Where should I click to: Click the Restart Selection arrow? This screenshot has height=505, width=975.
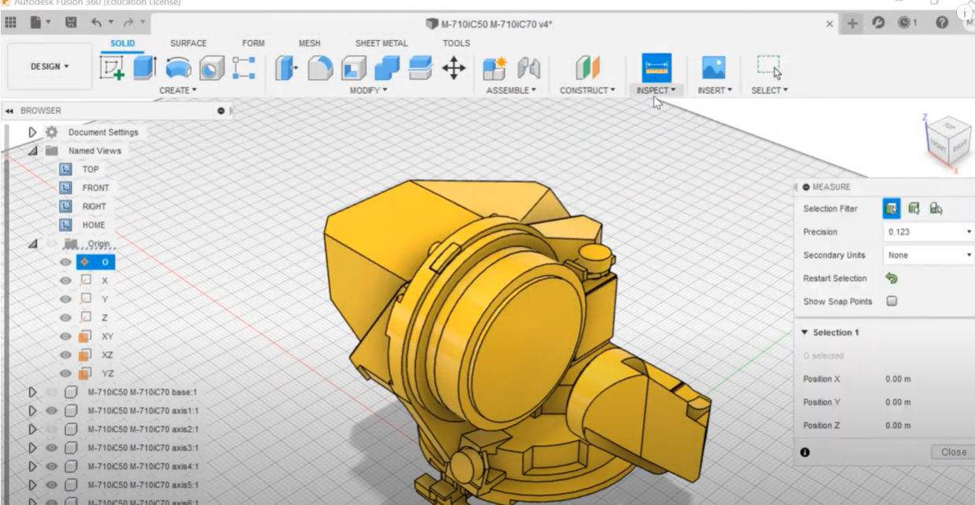[892, 278]
